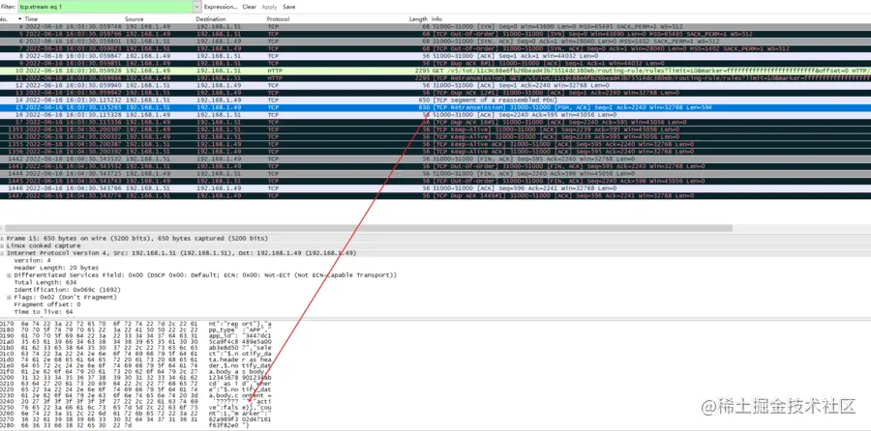This screenshot has width=871, height=431.
Task: Select packet 16 row
Action: click(435, 115)
